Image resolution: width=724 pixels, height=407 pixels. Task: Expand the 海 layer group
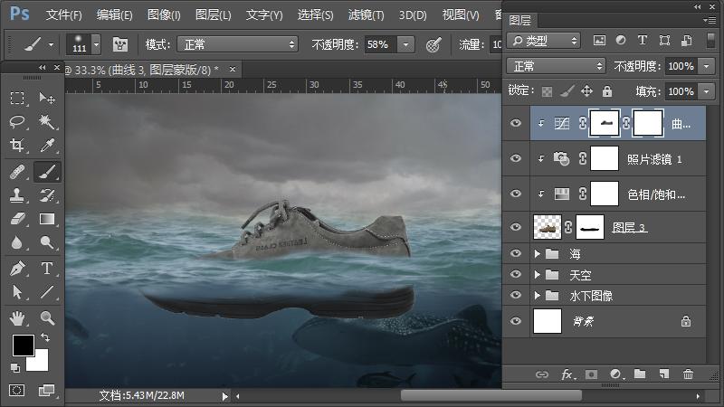point(537,253)
